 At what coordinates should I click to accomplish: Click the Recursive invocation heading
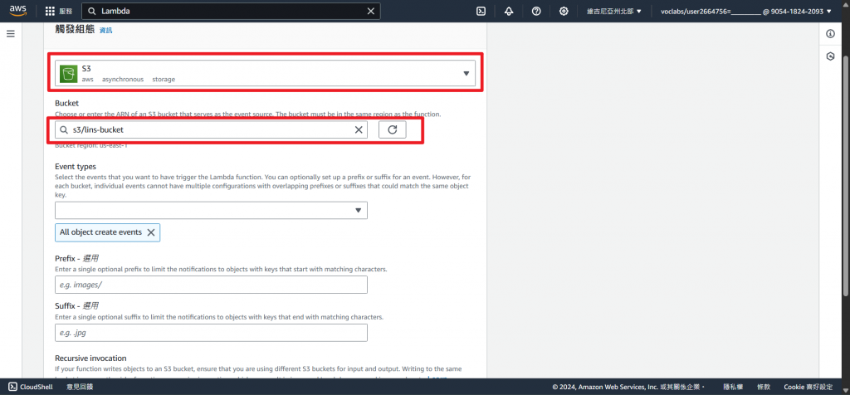[x=90, y=358]
